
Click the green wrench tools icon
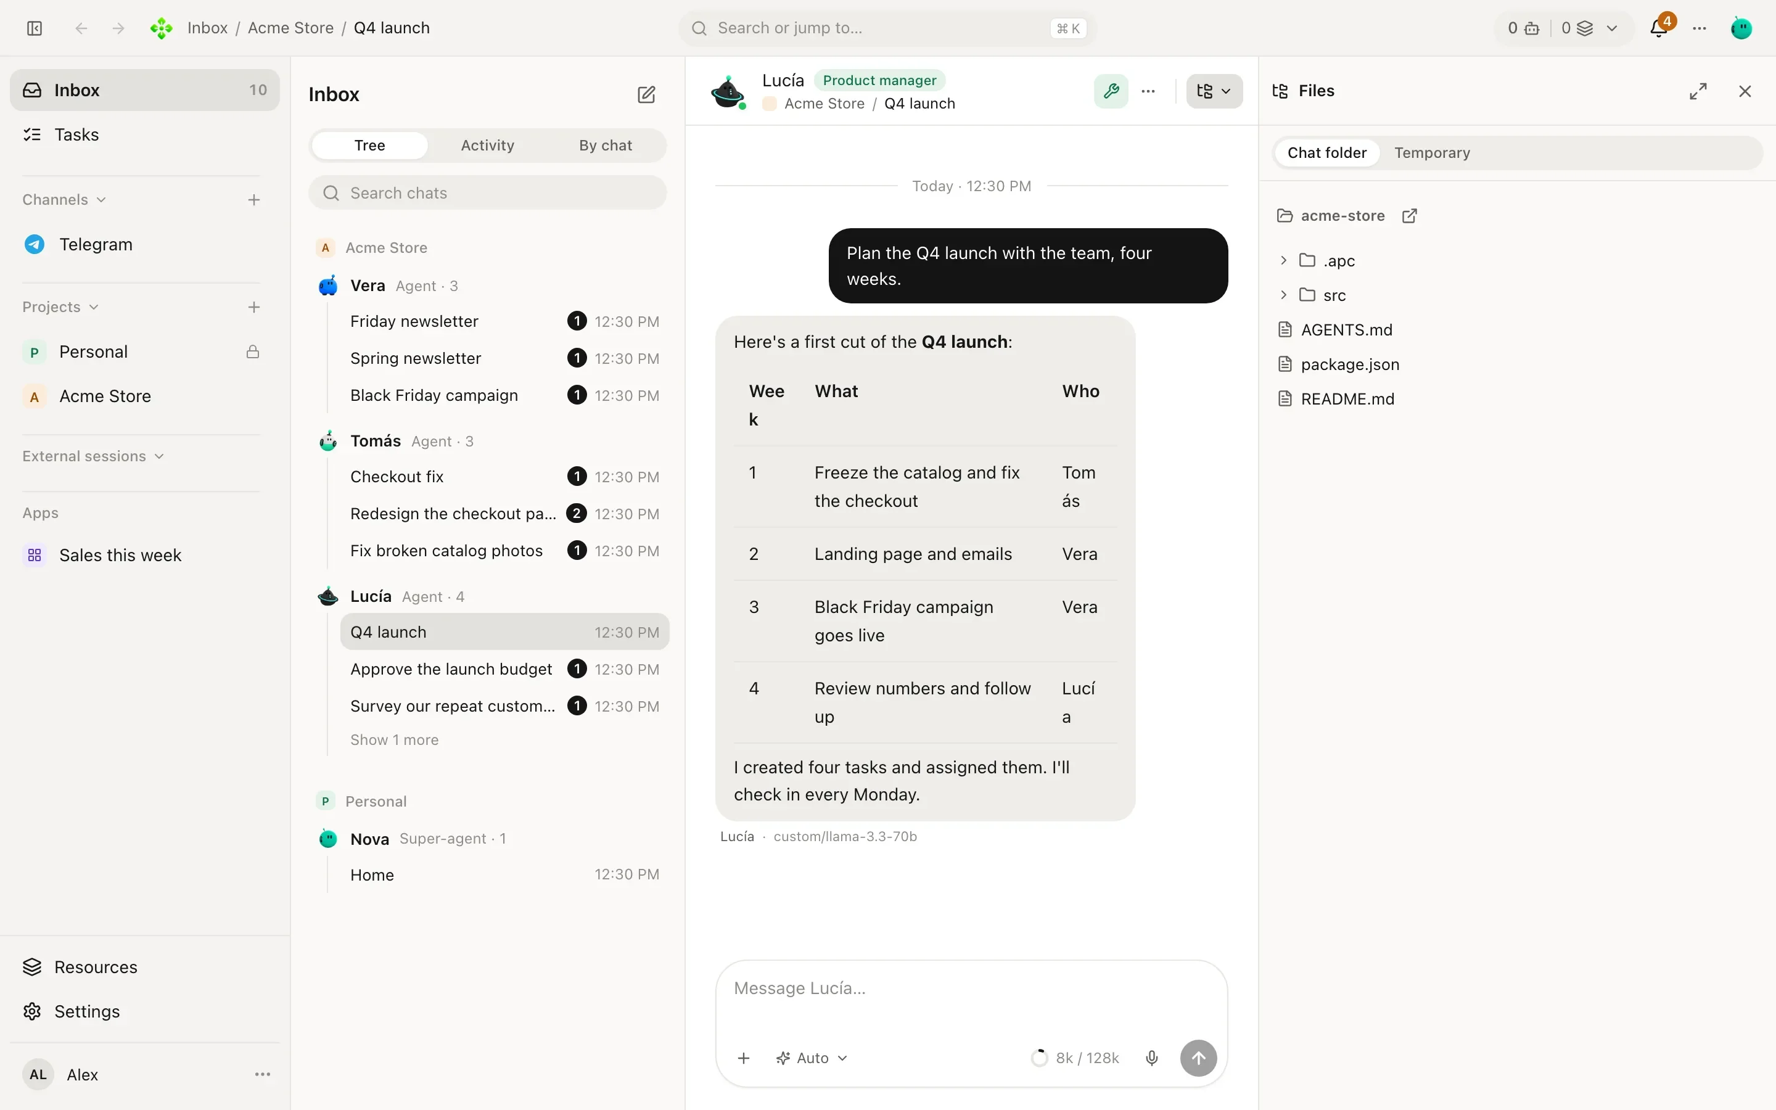point(1111,91)
